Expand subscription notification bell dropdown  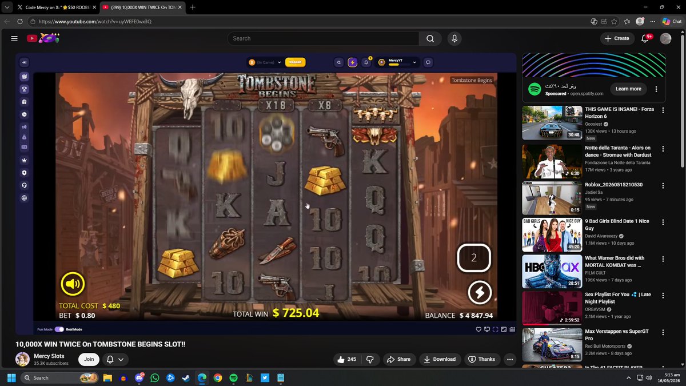[115, 360]
